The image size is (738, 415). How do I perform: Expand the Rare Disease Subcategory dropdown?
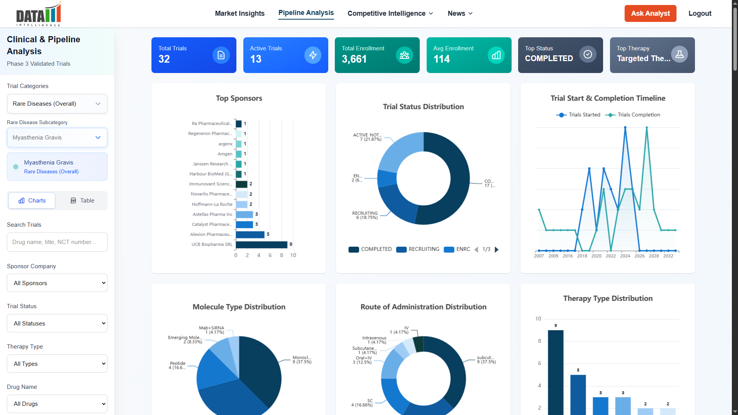[57, 137]
